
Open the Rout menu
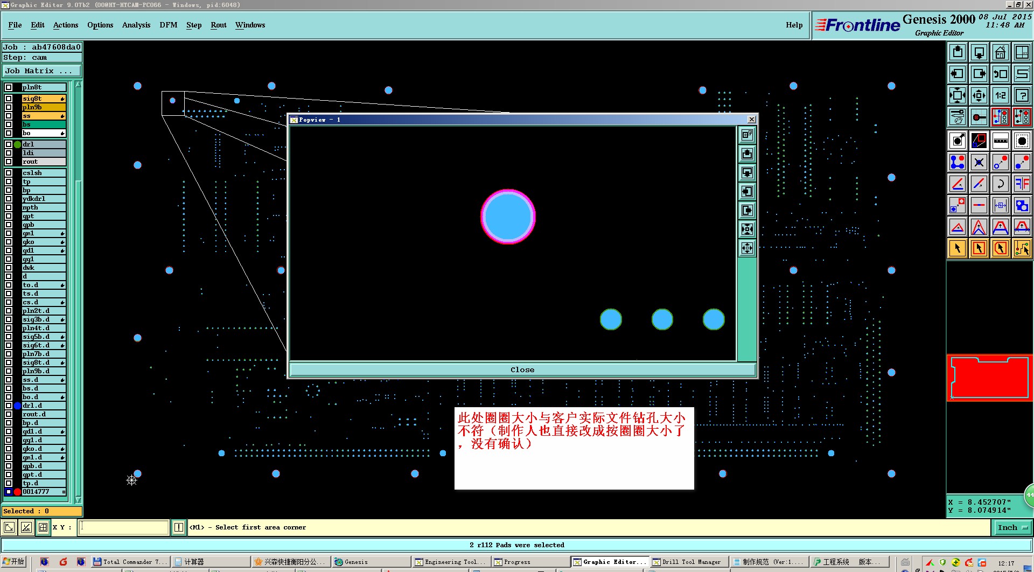point(219,25)
